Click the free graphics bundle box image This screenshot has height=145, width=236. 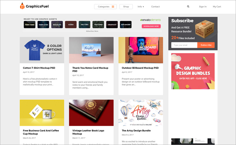(204, 29)
